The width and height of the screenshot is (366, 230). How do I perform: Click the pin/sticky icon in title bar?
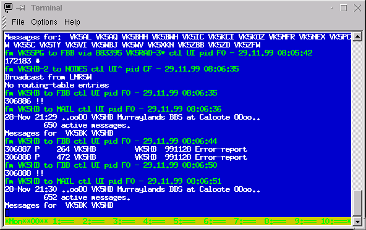click(20, 8)
